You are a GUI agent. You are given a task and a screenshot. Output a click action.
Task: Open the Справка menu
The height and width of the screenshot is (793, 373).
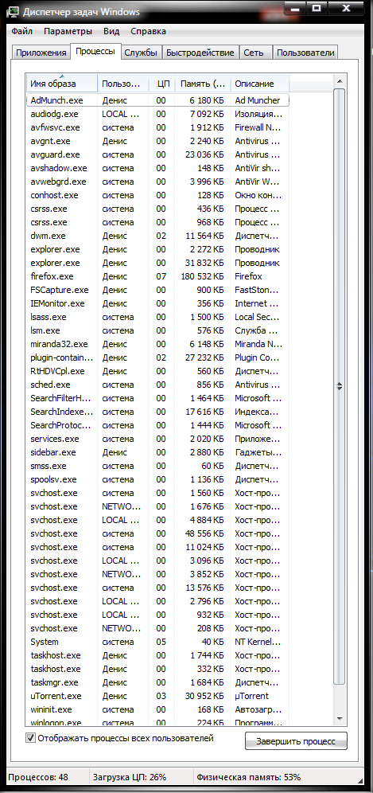click(148, 31)
